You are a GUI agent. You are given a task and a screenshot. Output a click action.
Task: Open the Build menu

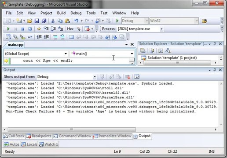(61, 13)
